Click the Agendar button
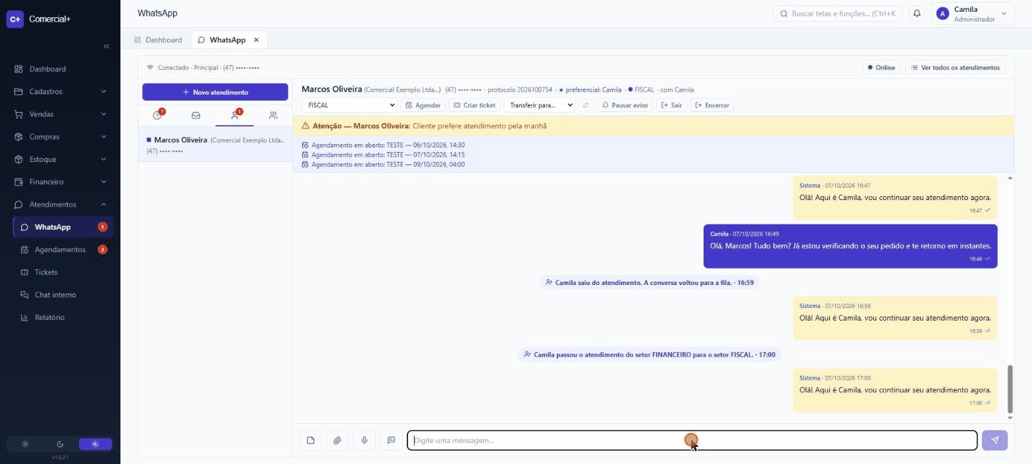This screenshot has height=464, width=1032. pos(423,105)
